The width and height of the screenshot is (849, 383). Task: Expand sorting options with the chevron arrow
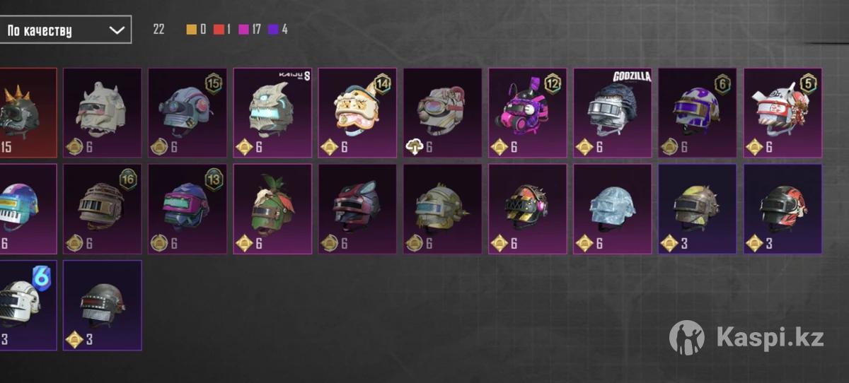click(x=117, y=30)
